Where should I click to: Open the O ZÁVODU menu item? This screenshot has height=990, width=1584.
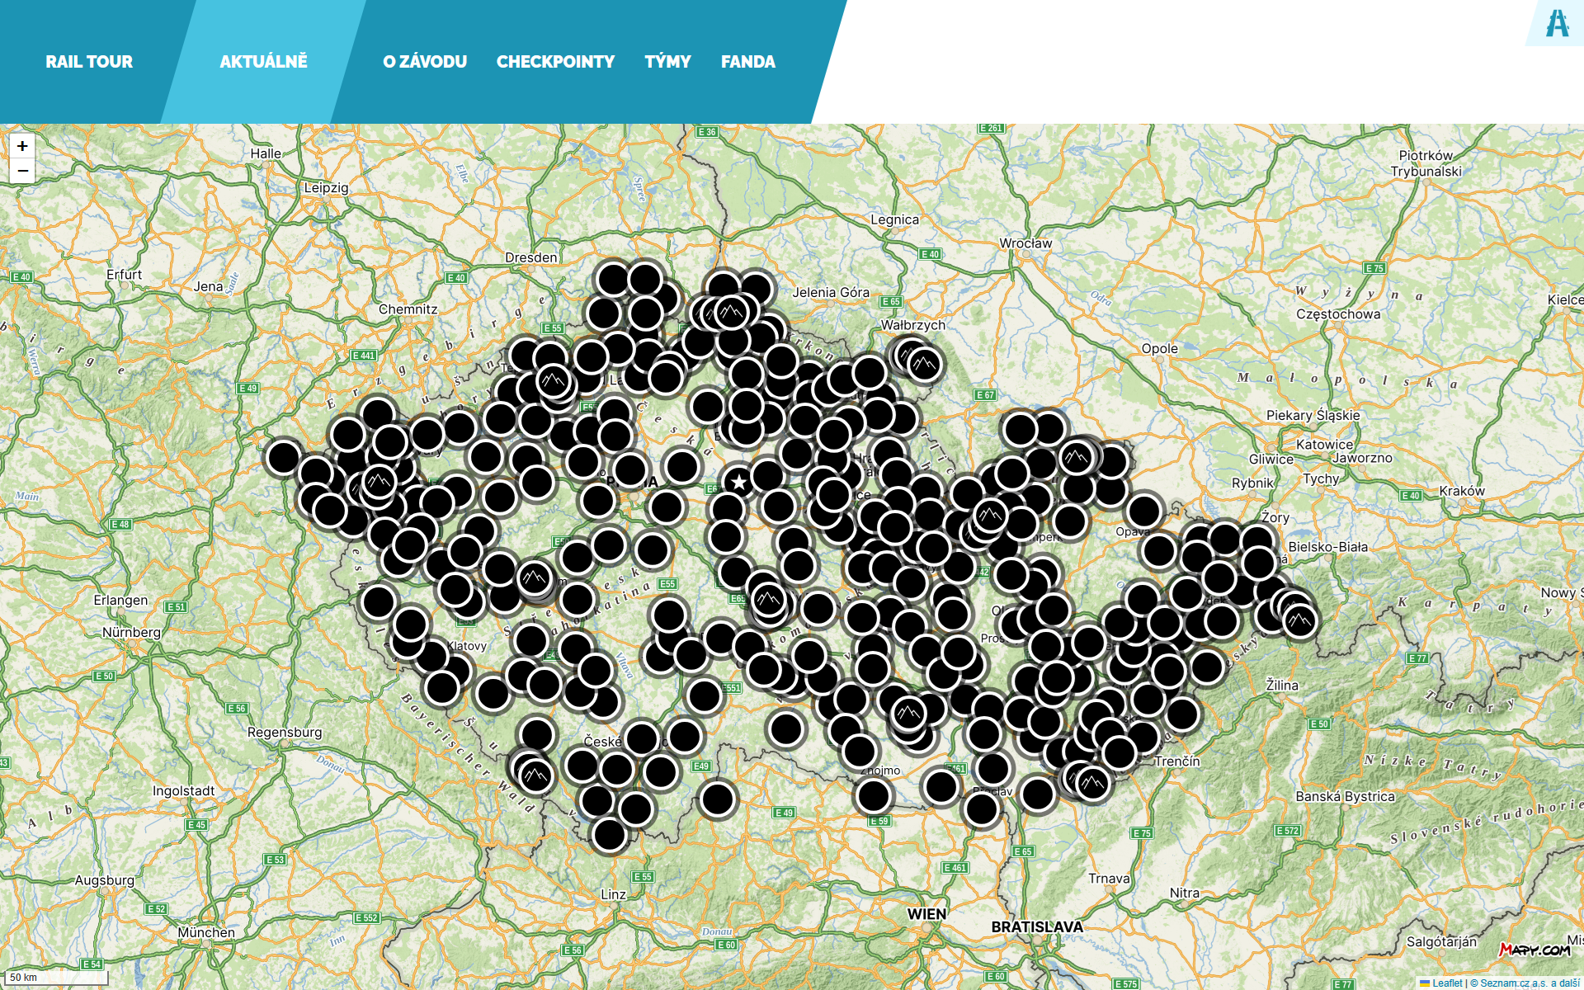point(425,62)
